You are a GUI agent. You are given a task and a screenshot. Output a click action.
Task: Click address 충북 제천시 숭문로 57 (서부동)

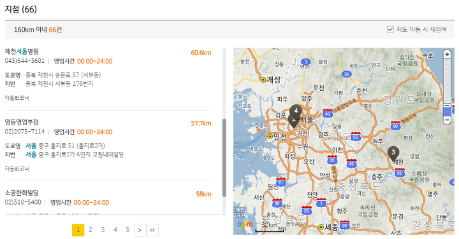[x=63, y=75]
